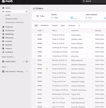Click the Discounts badge icon
Screen dimensions: 106x108
point(3,38)
